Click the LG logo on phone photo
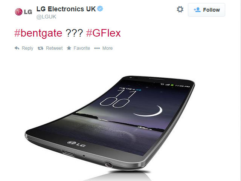 click(x=76, y=144)
